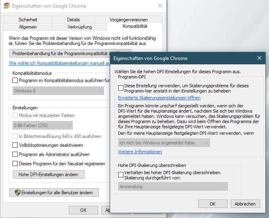Close the DPI settings dialog
Viewport: 269px width, 218px height.
pyautogui.click(x=259, y=58)
